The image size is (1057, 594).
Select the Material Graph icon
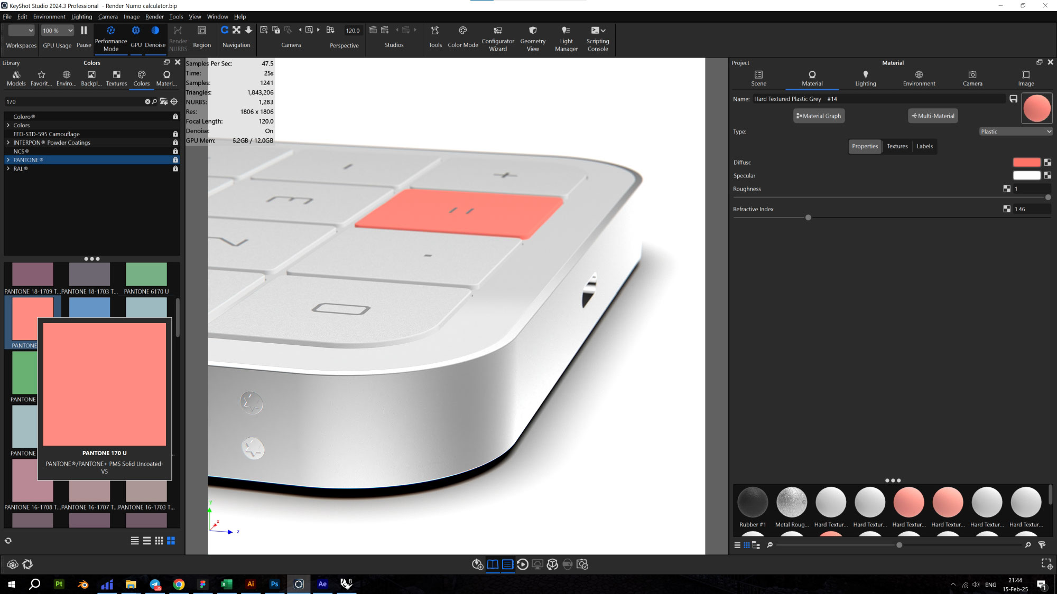click(x=819, y=116)
